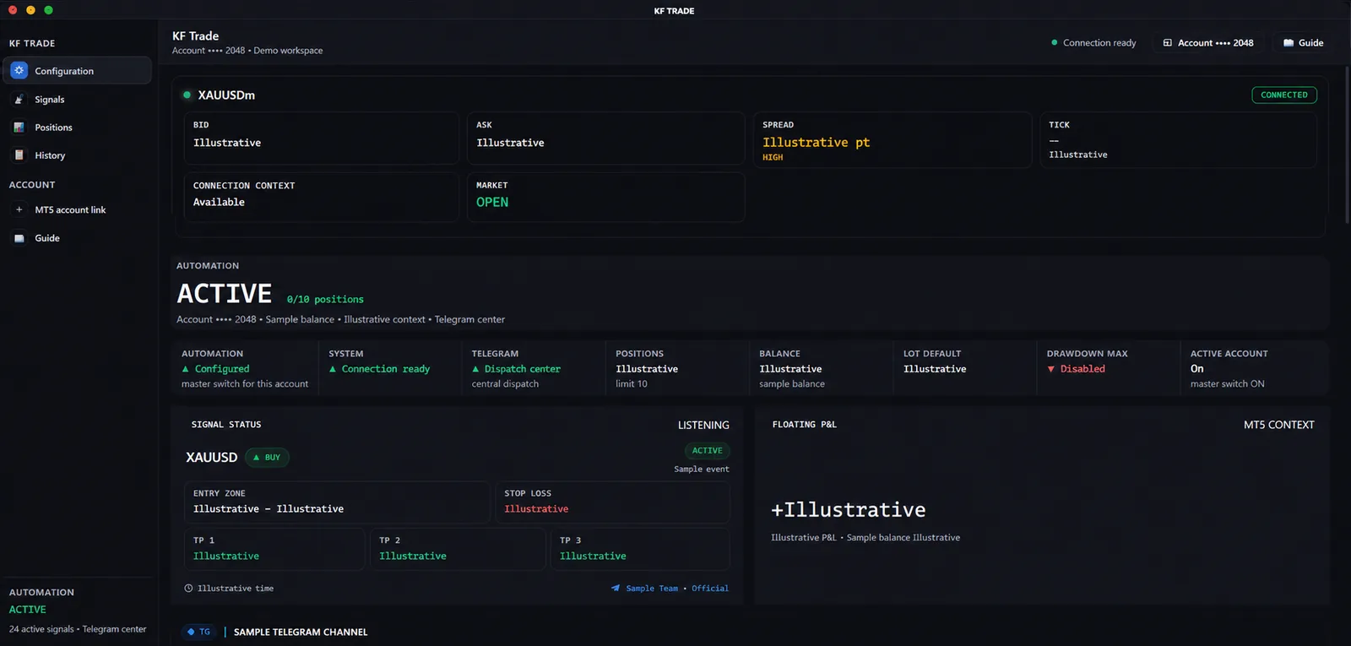Click the Entry Zone range box
The image size is (1351, 646).
(x=337, y=502)
